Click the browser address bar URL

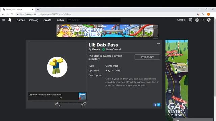[45, 14]
